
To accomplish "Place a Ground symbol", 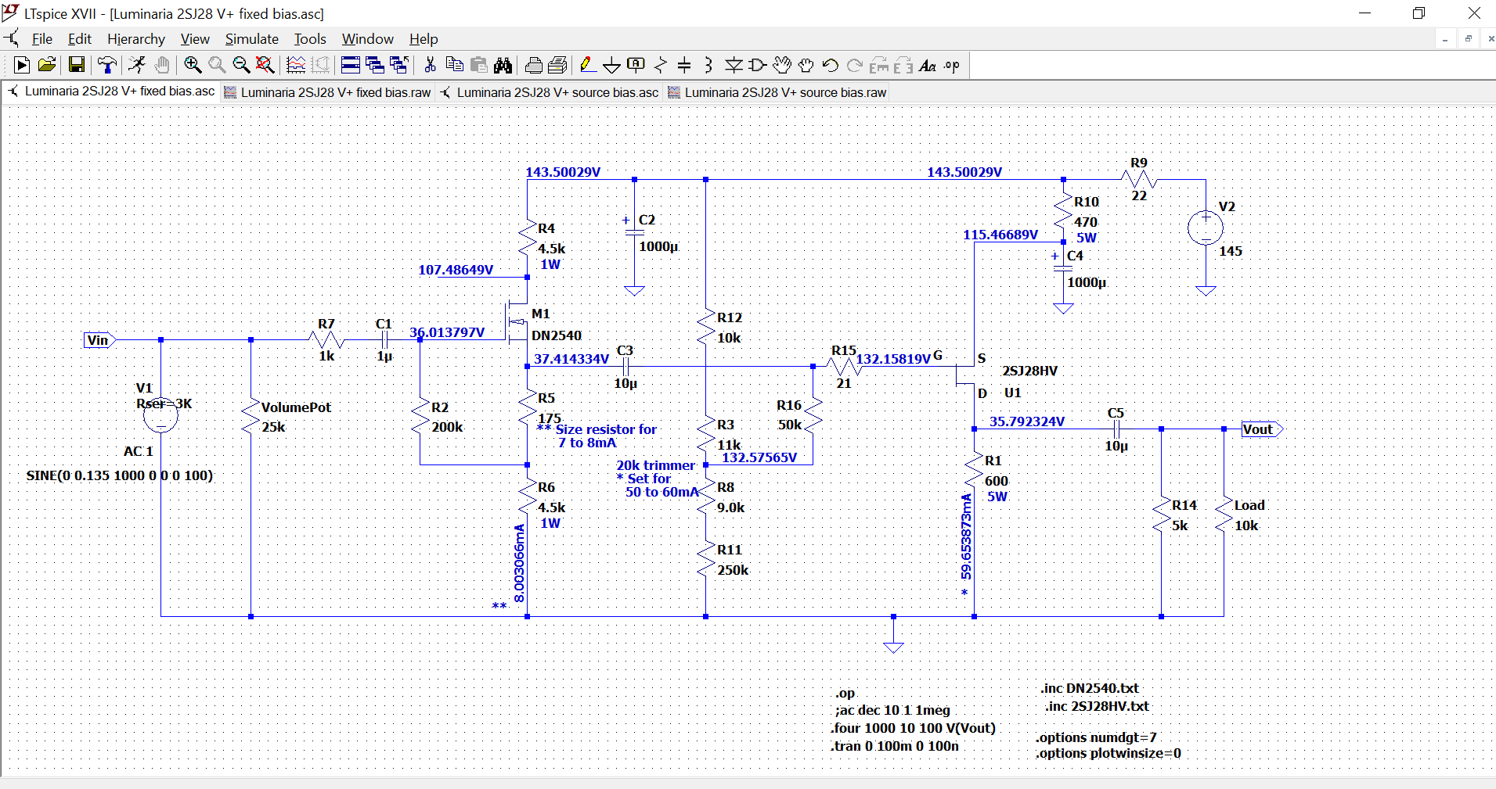I will 611,66.
